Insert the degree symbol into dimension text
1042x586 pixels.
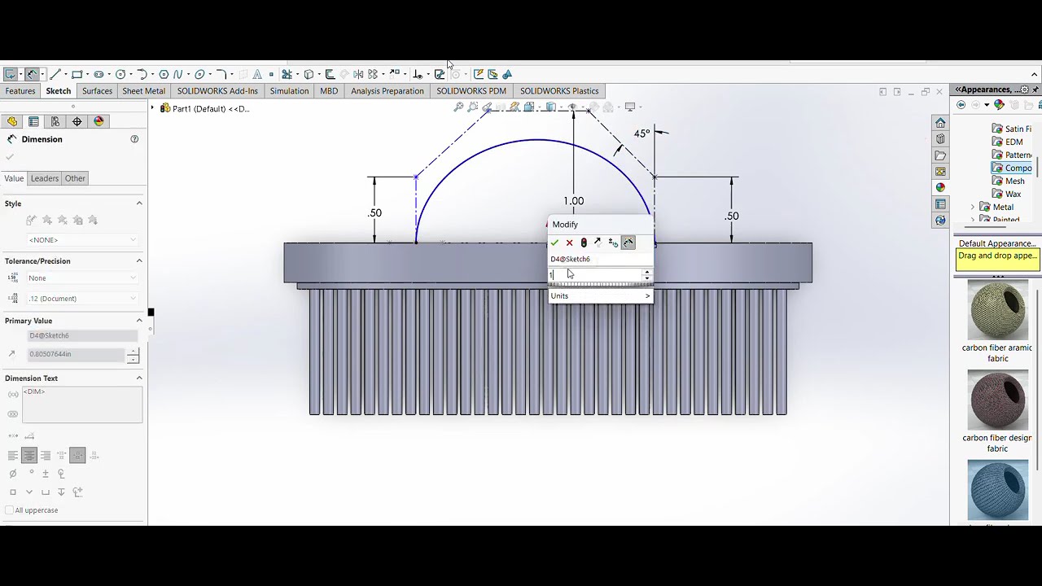(31, 473)
